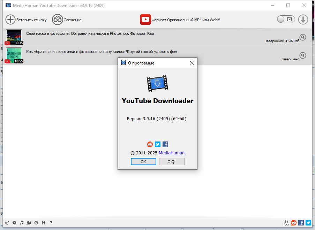Click the Вставить ссылку button
Image resolution: width=315 pixels, height=230 pixels.
tap(26, 20)
